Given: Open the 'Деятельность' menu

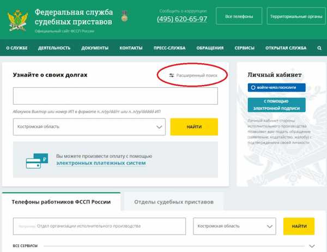Looking at the screenshot, I should point(54,48).
